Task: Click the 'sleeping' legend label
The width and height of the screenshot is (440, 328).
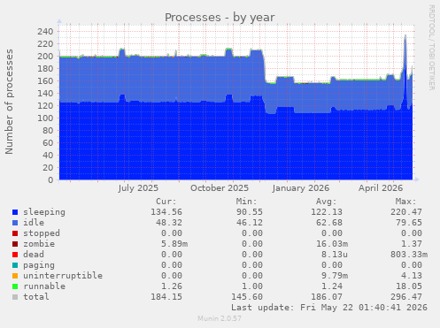Action: click(44, 212)
